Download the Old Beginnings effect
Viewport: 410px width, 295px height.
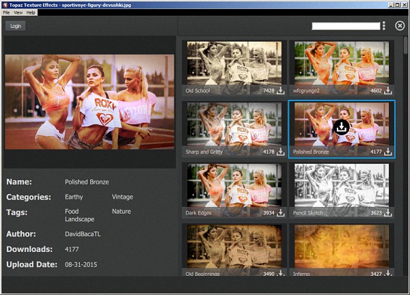pos(281,273)
